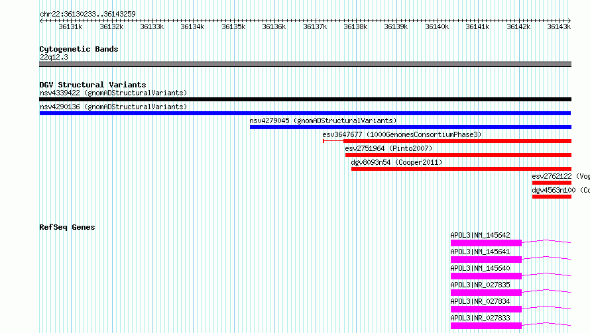
Task: Select the blue nsv4290136 variant bar
Action: (x=305, y=113)
